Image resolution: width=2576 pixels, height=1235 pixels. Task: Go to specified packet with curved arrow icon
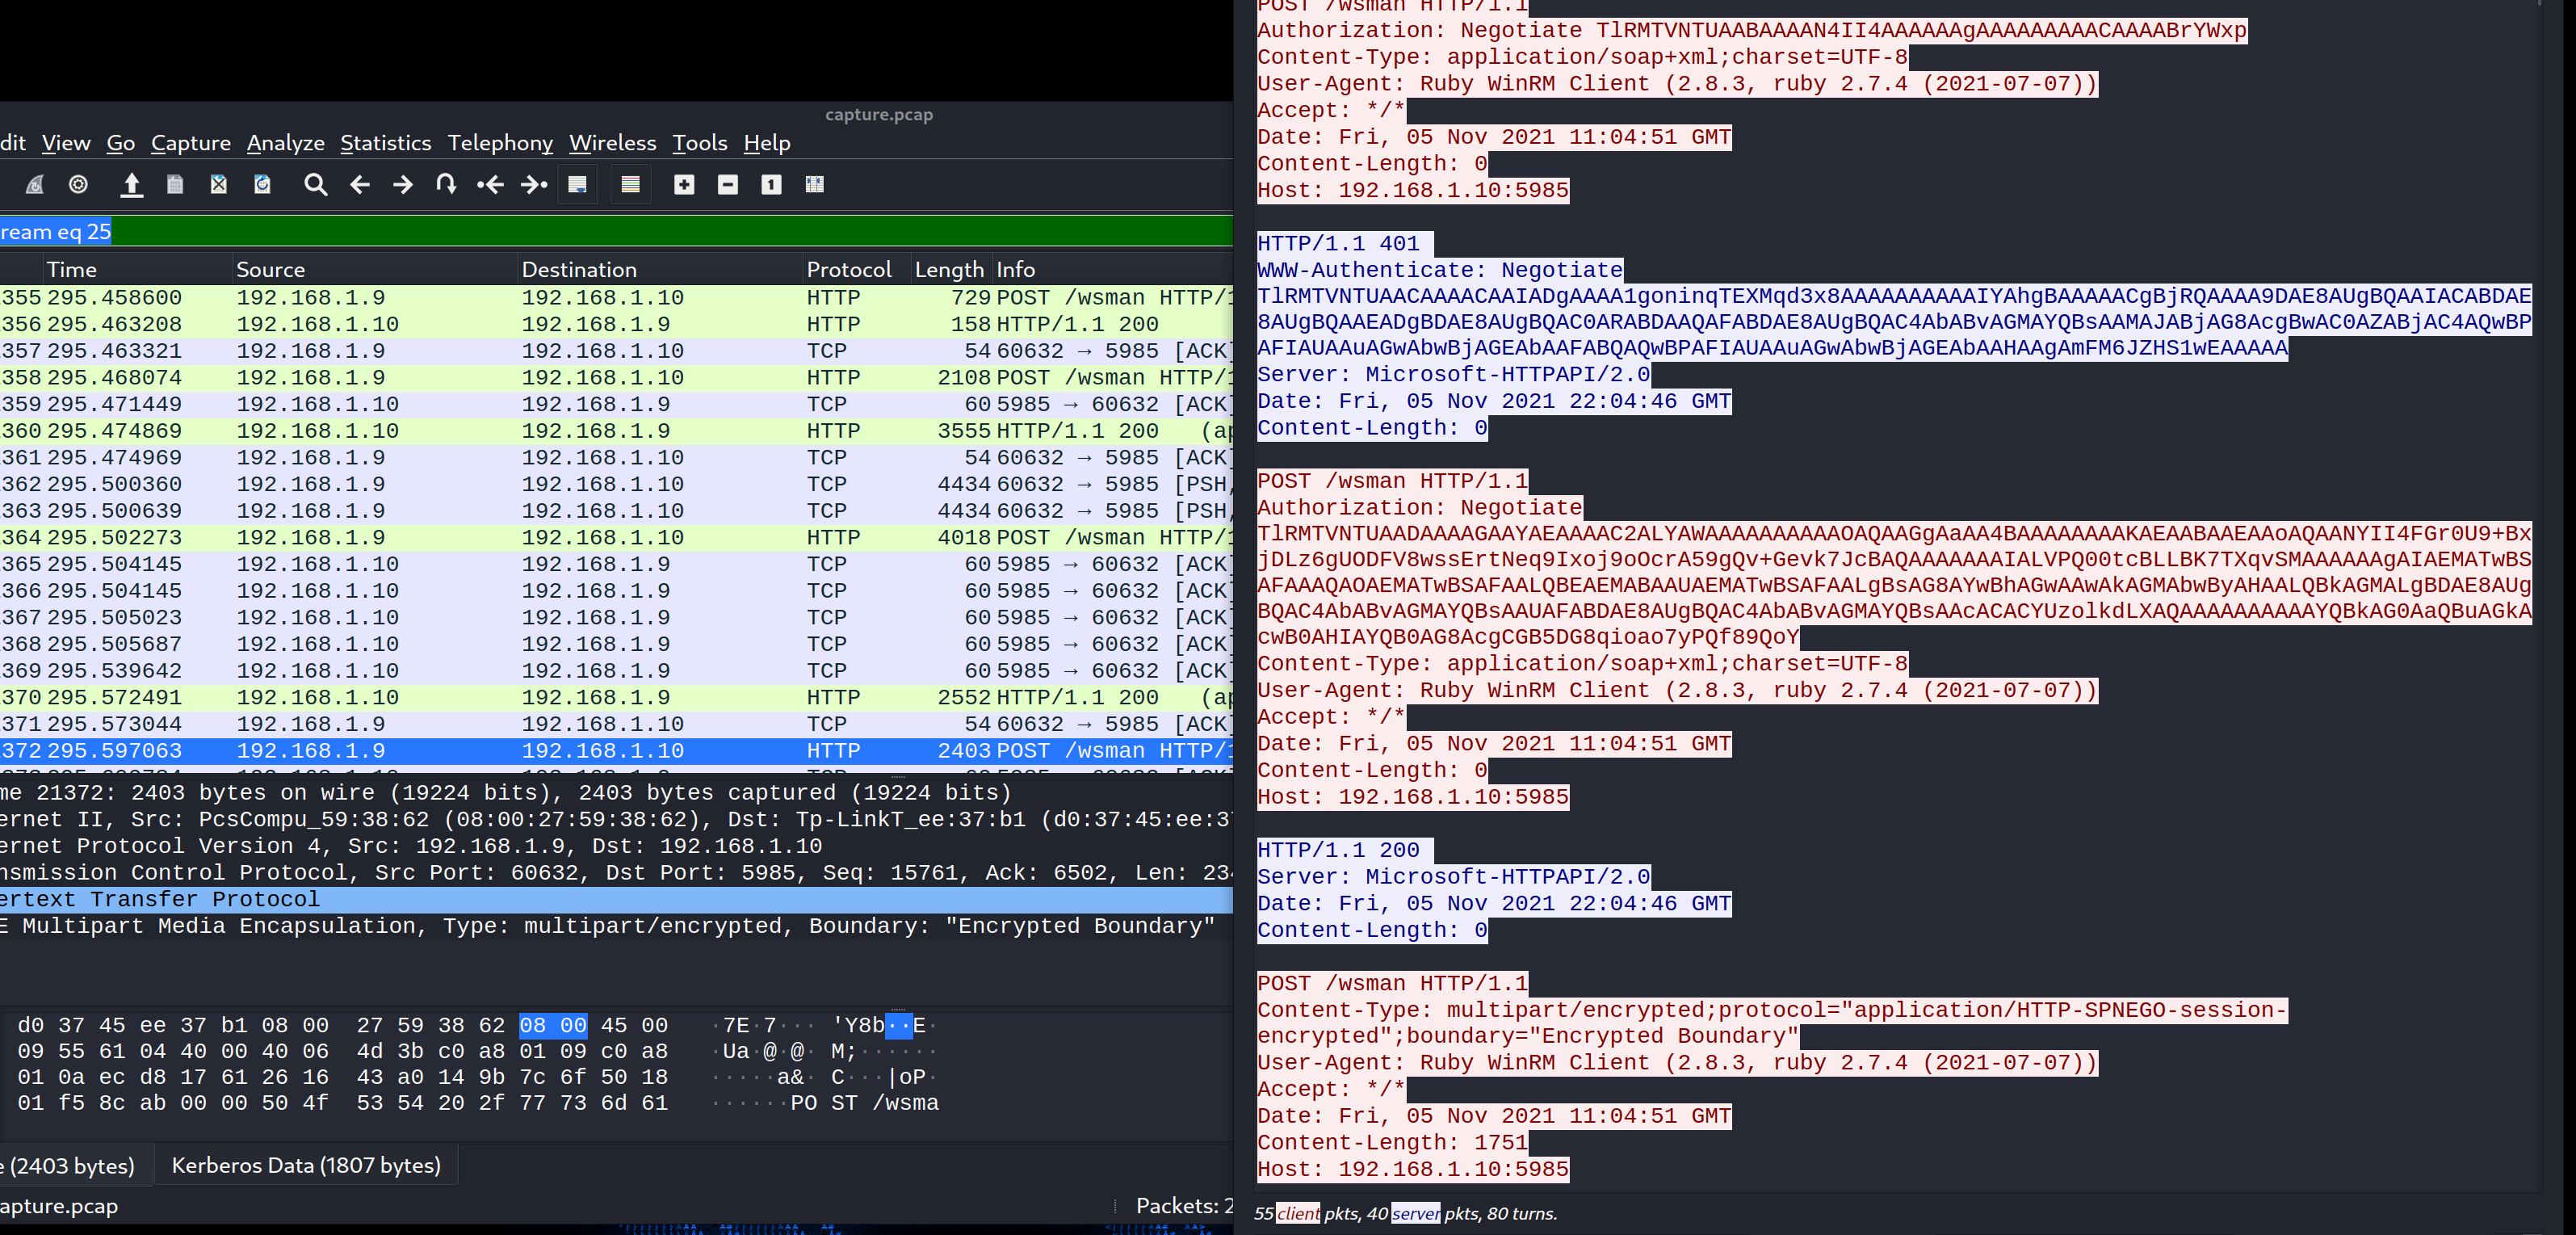coord(446,184)
